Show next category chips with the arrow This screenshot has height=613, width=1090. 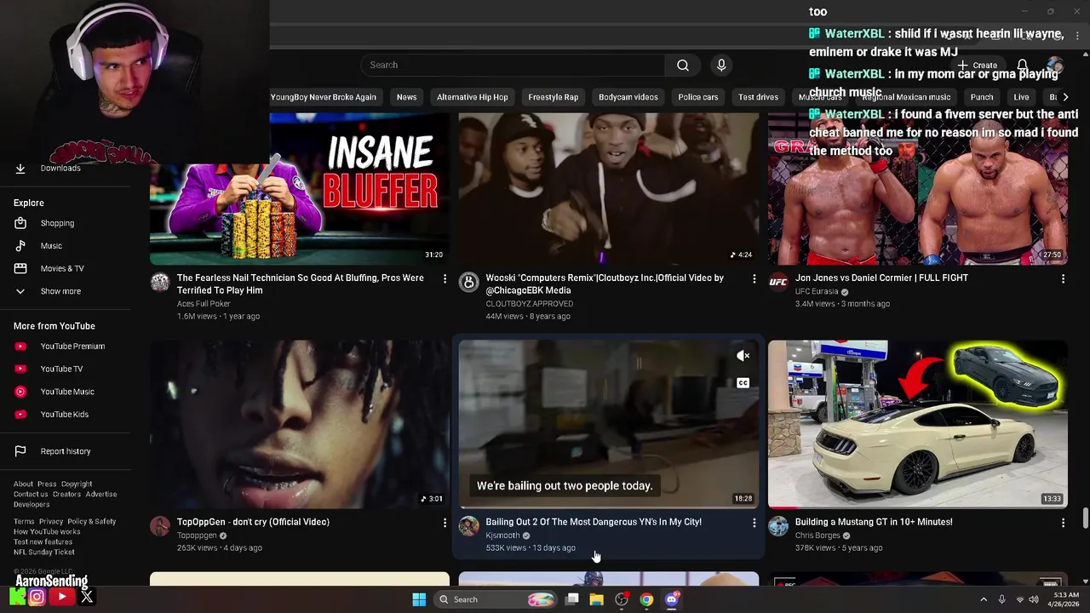click(x=1065, y=97)
